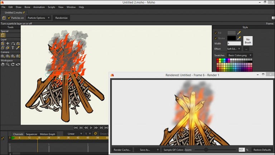Click the Randomize button
The width and height of the screenshot is (275, 155).
pos(62,18)
